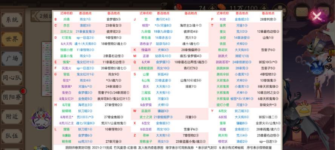
Task: Click the 阴阳师悬赏封印图 footer caption
Action: [x=78, y=147]
